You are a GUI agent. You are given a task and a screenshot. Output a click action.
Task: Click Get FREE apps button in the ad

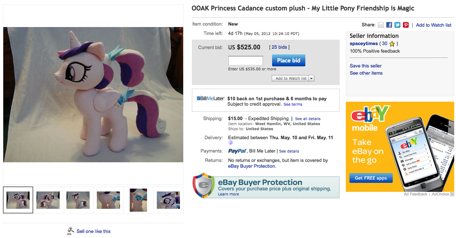pyautogui.click(x=371, y=178)
